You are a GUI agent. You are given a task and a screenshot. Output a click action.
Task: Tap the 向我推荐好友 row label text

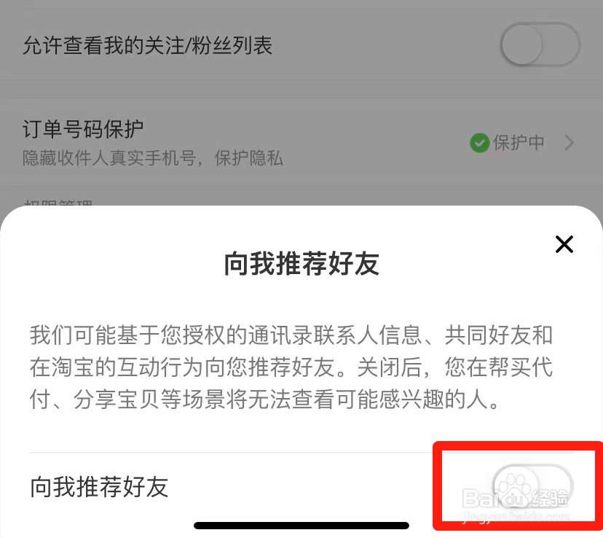(x=99, y=487)
